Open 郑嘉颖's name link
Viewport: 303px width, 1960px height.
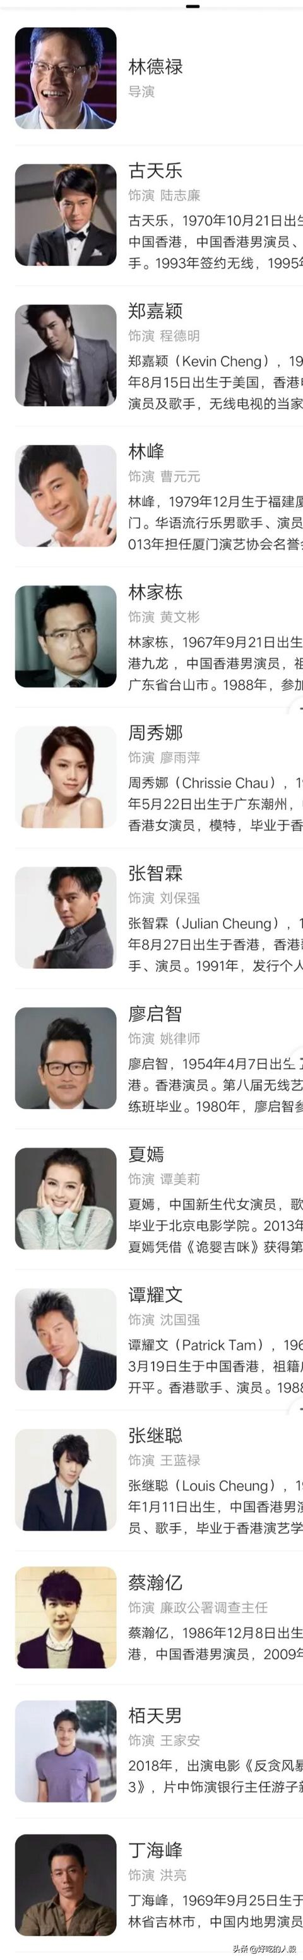tap(155, 310)
